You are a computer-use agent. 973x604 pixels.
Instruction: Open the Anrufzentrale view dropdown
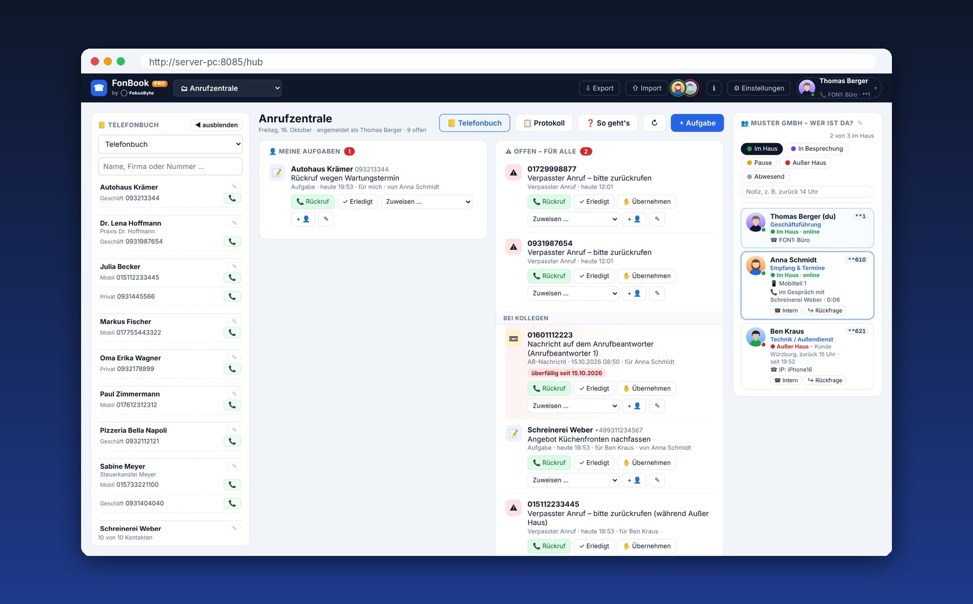[x=228, y=88]
